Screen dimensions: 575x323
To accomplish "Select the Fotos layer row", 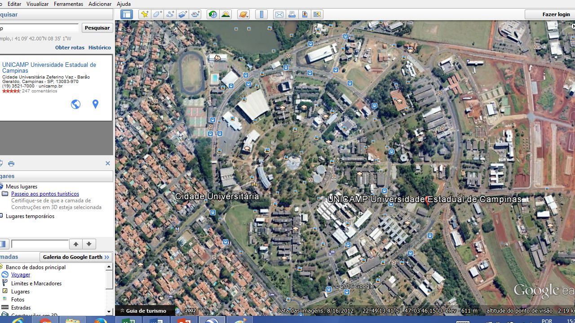I will click(18, 300).
